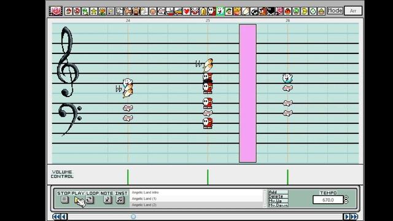Select the yellow Star instrument
This screenshot has width=393, height=221.
(94, 11)
